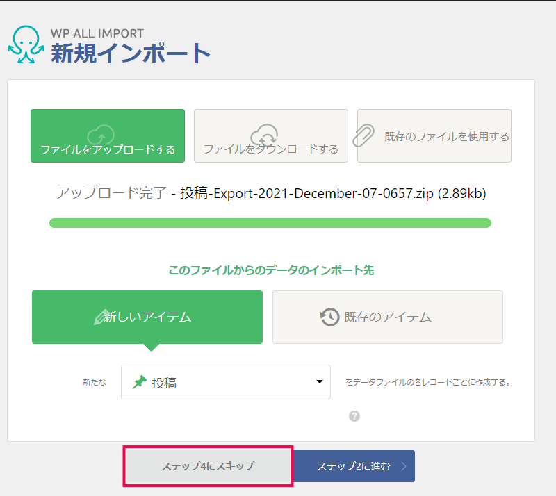Select ファイルをダウンロードする option

point(271,135)
